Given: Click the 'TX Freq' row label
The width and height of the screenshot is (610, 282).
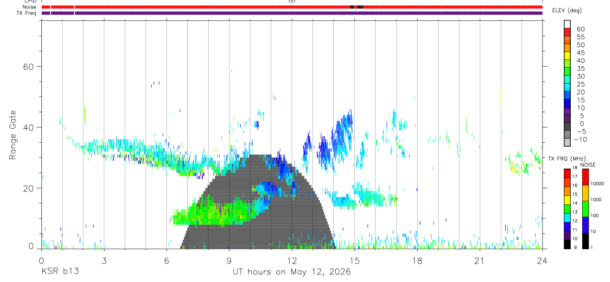Looking at the screenshot, I should (x=27, y=13).
